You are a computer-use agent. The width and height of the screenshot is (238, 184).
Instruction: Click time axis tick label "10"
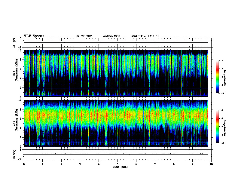click(x=211, y=164)
